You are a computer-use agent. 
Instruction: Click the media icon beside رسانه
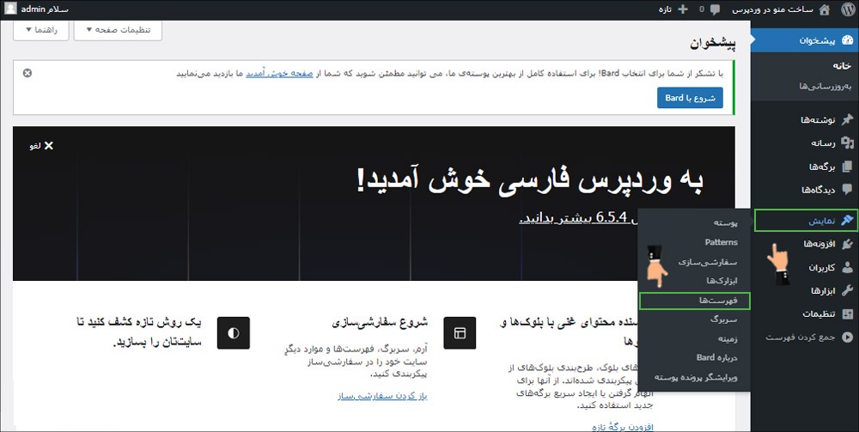coord(847,143)
